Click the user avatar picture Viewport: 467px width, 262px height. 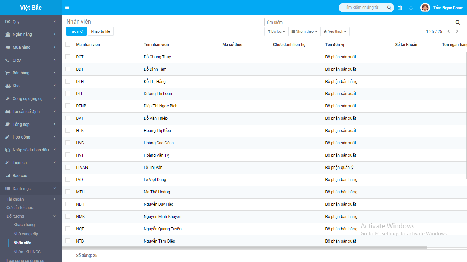425,8
